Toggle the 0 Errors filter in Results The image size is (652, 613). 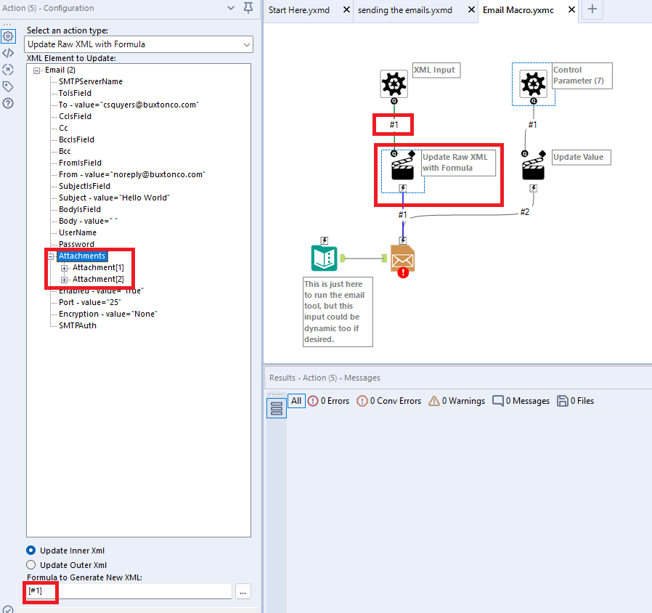328,400
